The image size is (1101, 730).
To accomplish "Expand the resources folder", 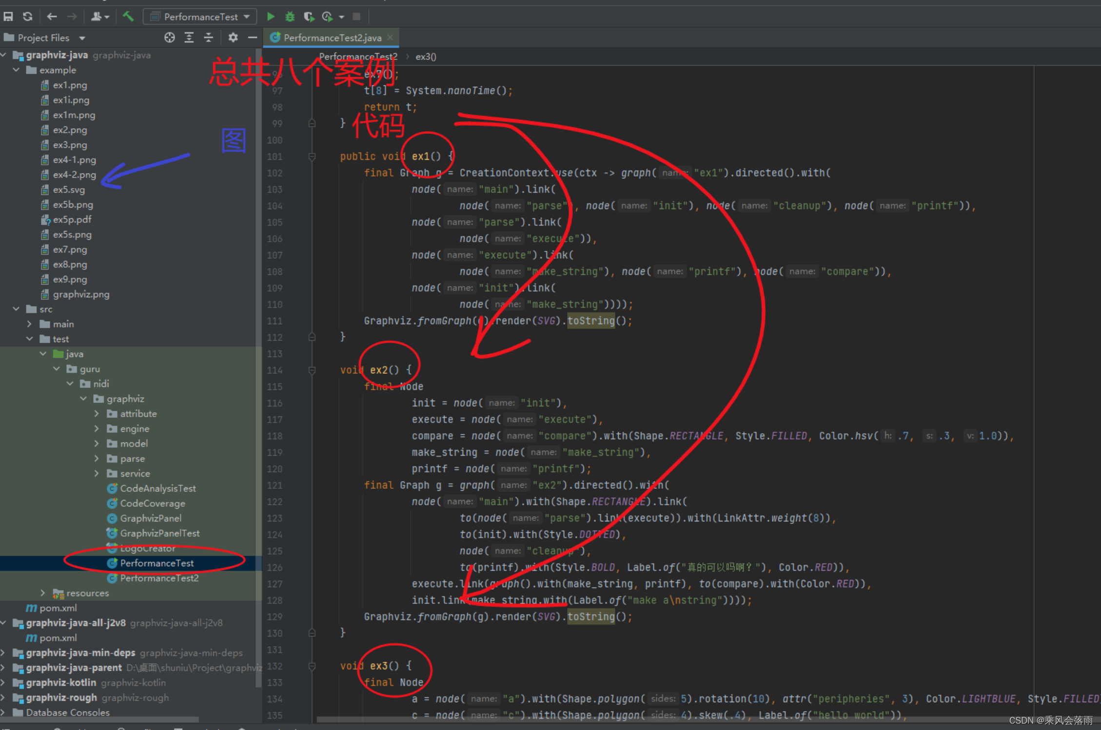I will pyautogui.click(x=43, y=593).
